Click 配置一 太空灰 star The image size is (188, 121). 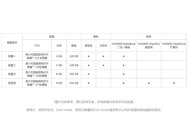[x=103, y=56]
